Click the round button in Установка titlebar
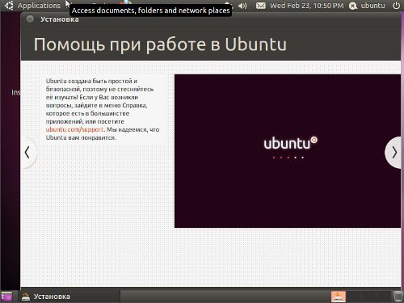 point(30,19)
